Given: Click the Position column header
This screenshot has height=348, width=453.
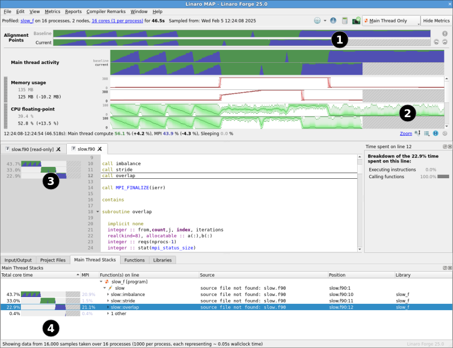Looking at the screenshot, I should click(x=361, y=275).
